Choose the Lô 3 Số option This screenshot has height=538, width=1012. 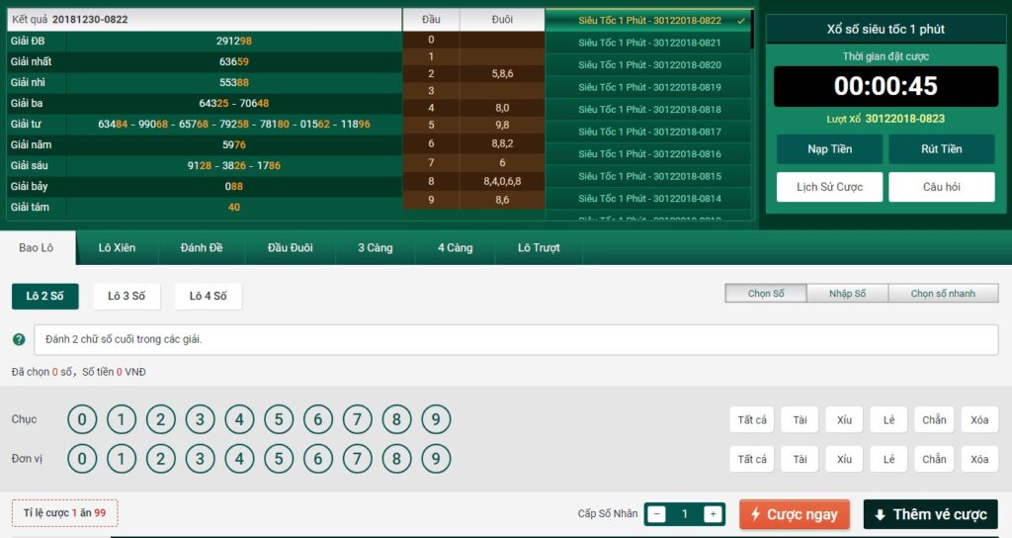pyautogui.click(x=126, y=296)
